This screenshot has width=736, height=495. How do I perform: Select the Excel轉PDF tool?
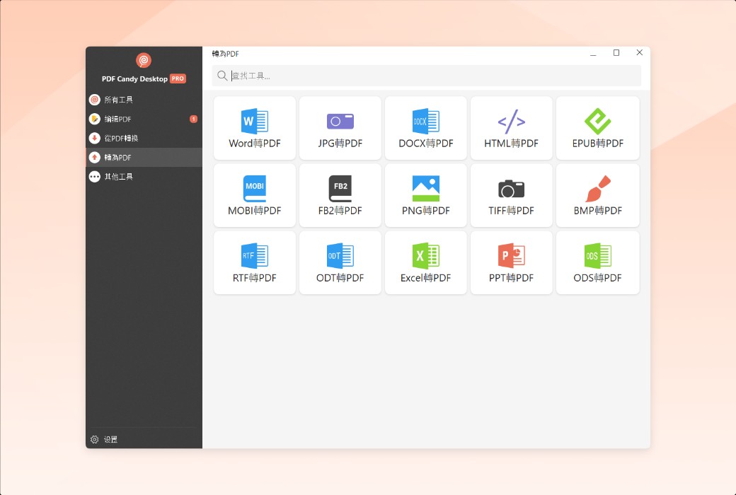(x=425, y=262)
